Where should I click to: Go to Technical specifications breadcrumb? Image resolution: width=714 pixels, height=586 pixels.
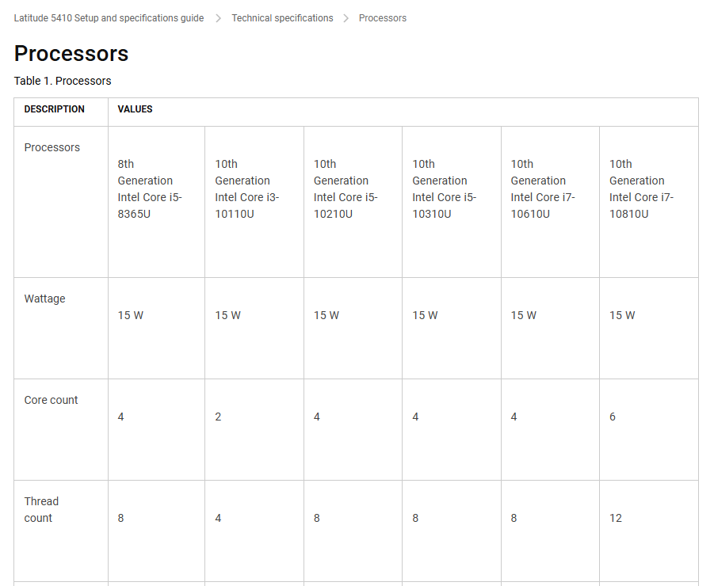[x=282, y=18]
